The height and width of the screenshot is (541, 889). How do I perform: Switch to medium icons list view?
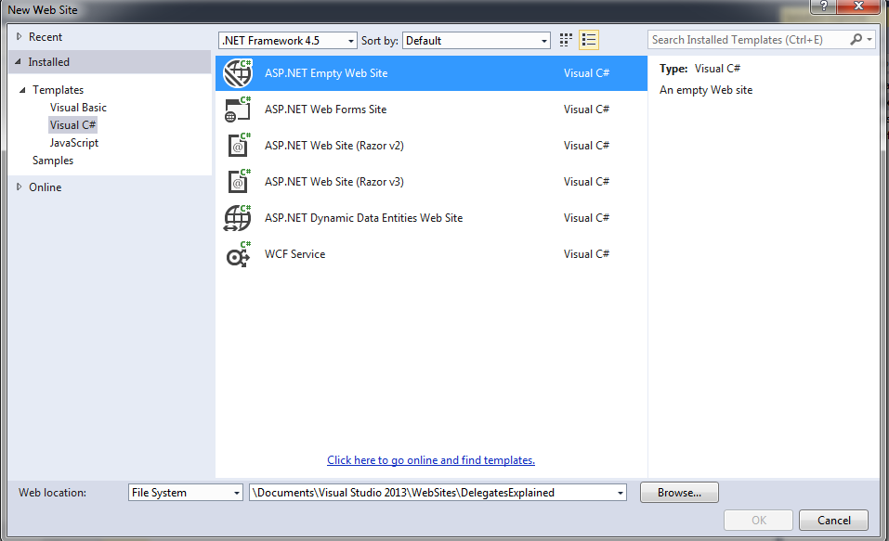coord(589,40)
